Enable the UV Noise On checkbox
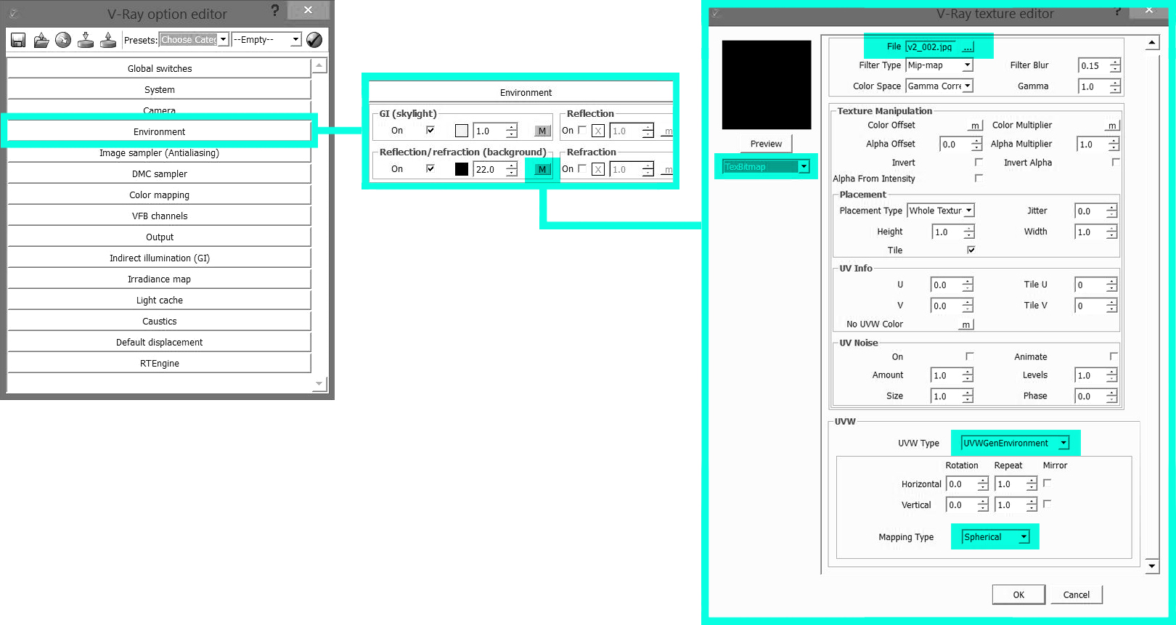1176x625 pixels. click(970, 356)
